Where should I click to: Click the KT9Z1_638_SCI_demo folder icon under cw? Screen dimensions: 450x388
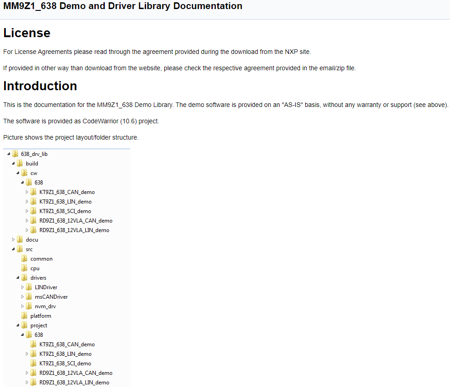coord(34,211)
